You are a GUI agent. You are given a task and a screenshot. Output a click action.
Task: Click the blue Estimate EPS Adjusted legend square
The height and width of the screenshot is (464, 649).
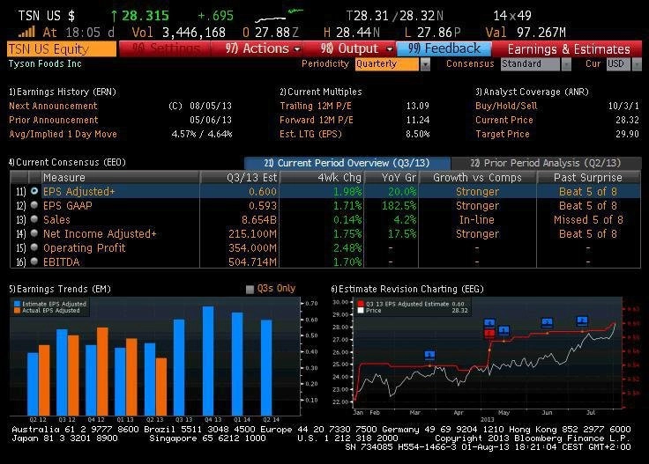[x=17, y=304]
